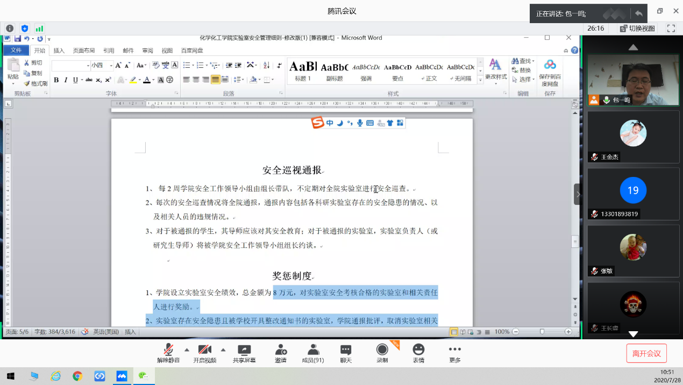
Task: Open the Members (成员) list
Action: point(312,353)
